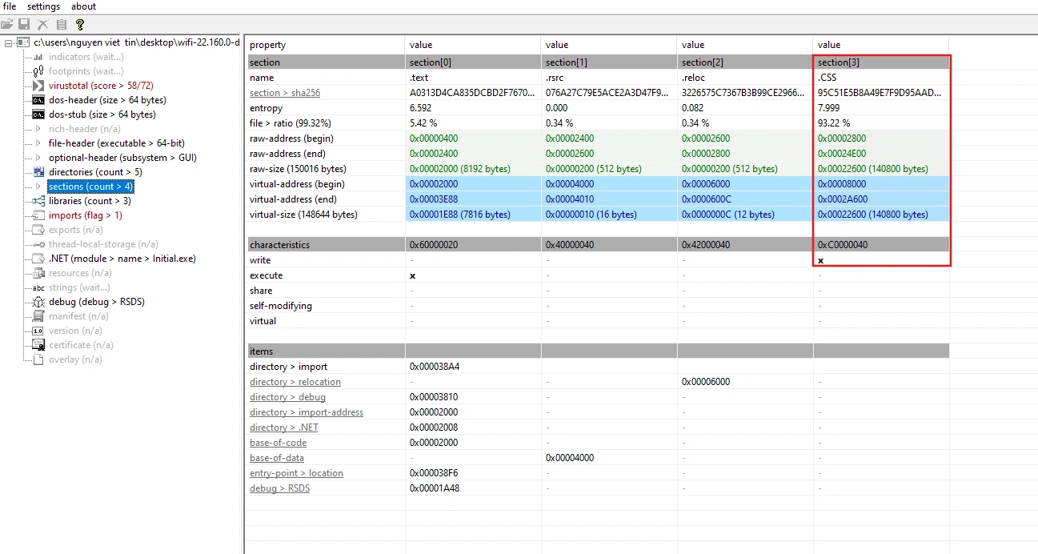
Task: Click the save toolbar icon
Action: (x=24, y=24)
